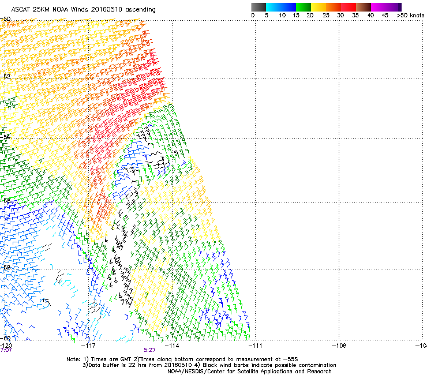The width and height of the screenshot is (427, 375).
Task: Click the latitude label '-58'
Action: coord(5,268)
